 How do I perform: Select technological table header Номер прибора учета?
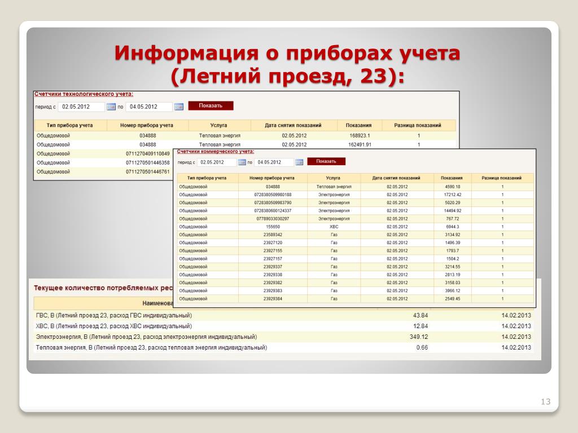pyautogui.click(x=147, y=126)
